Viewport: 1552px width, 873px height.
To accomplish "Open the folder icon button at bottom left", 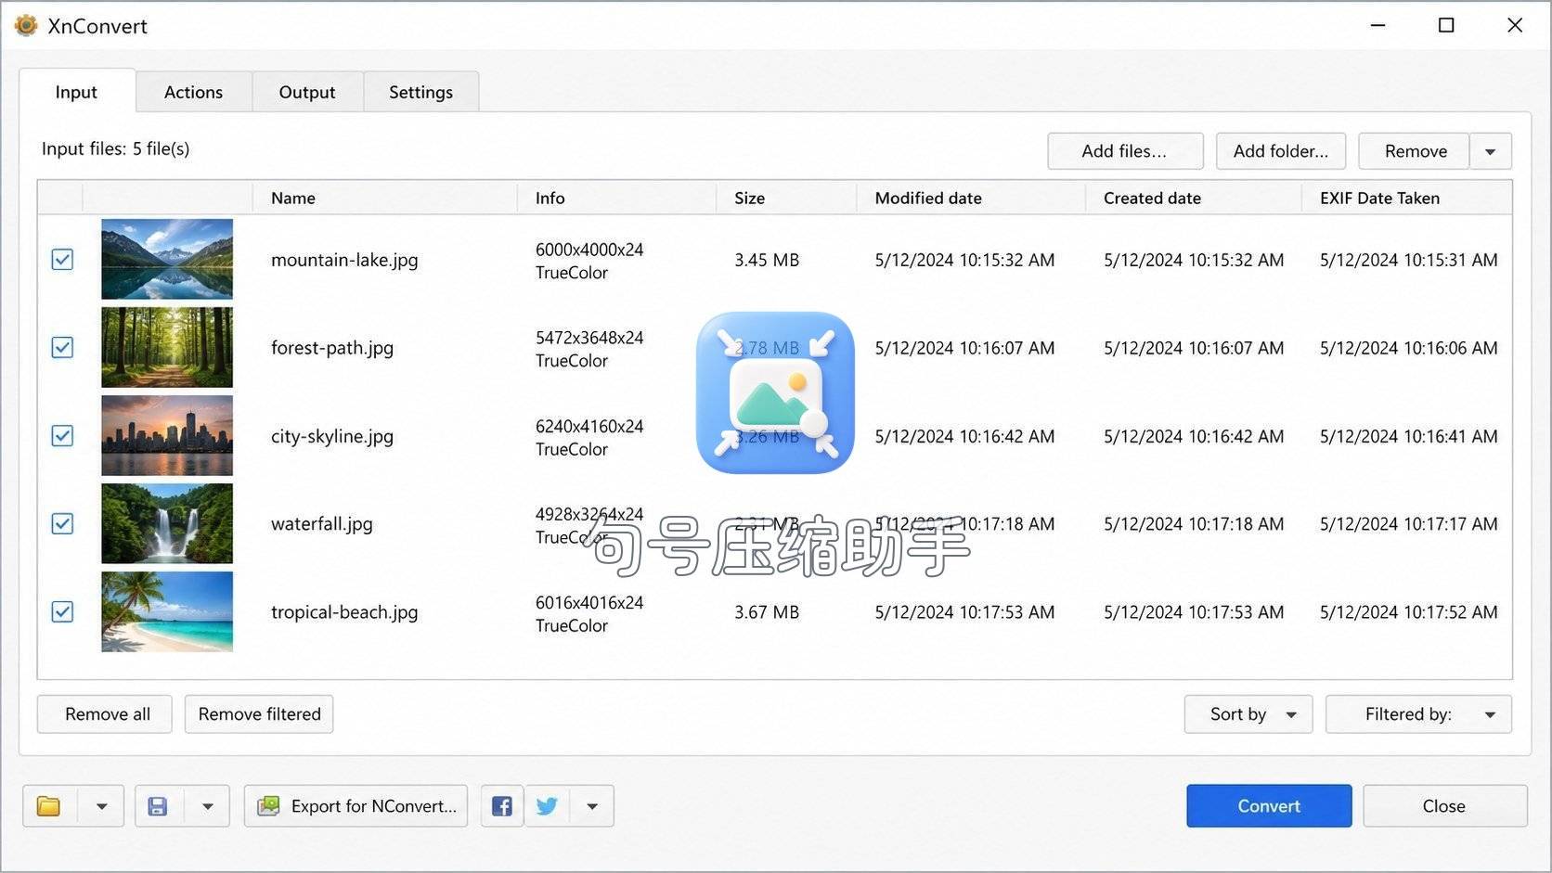I will tap(49, 806).
